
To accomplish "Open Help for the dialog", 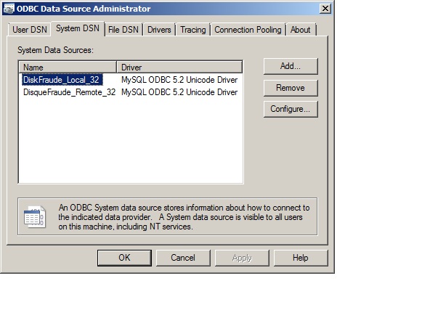I will point(300,258).
